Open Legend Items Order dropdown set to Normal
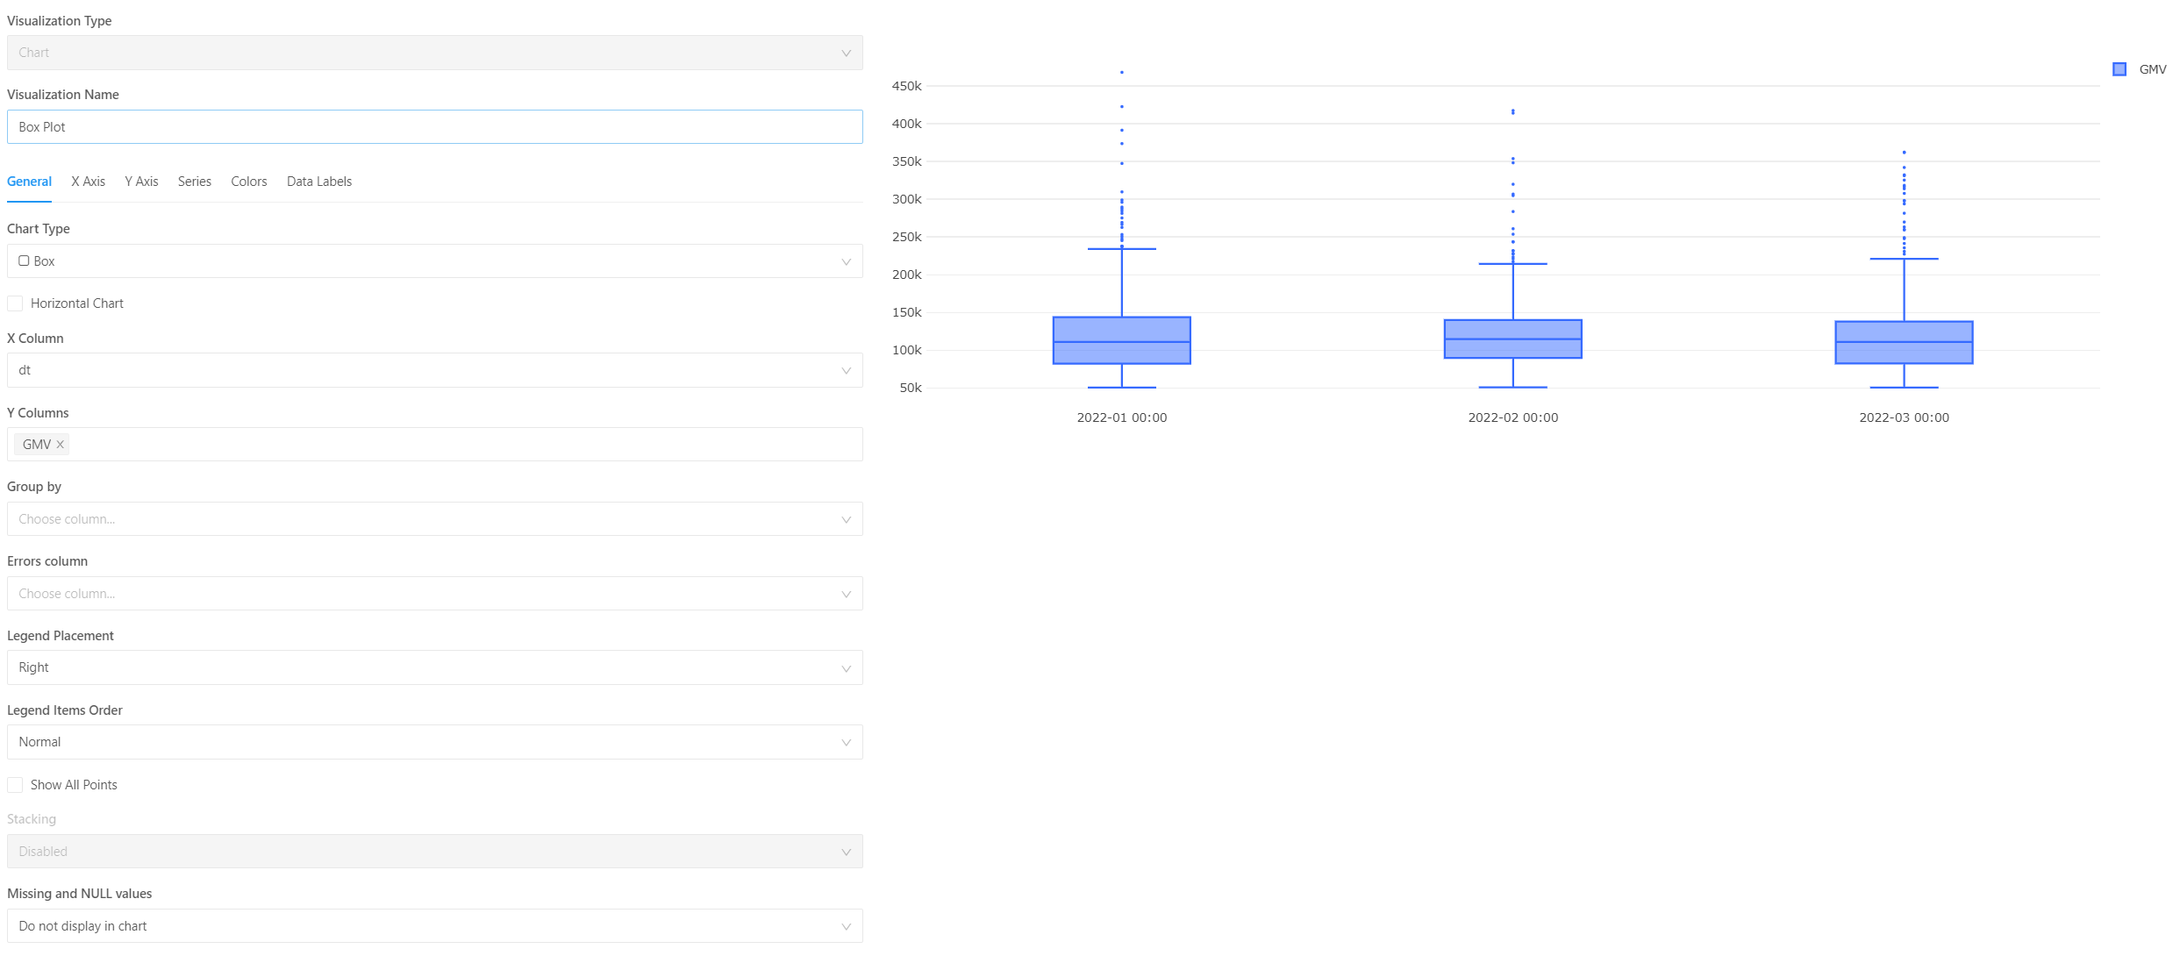The height and width of the screenshot is (956, 2180). (x=434, y=742)
